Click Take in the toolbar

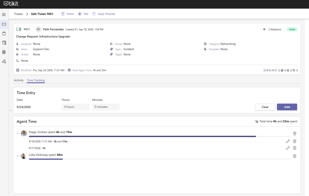(x=83, y=14)
